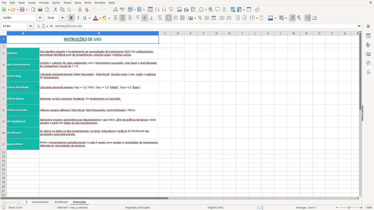Insert a comment
374x210 pixels.
(218, 10)
